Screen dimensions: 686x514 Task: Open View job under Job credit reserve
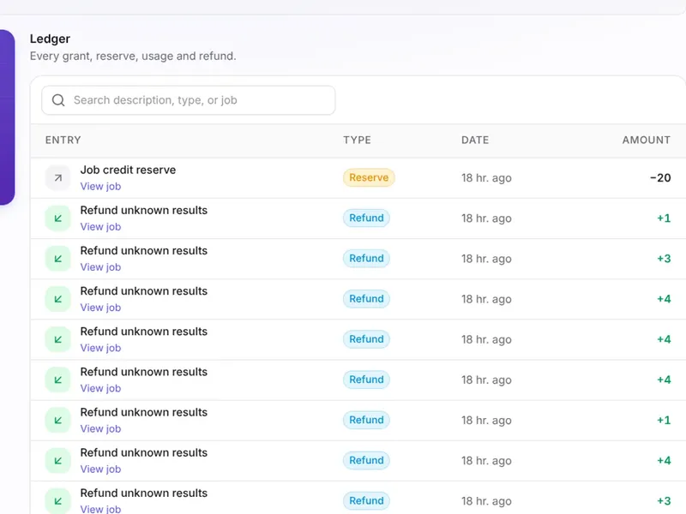click(100, 186)
